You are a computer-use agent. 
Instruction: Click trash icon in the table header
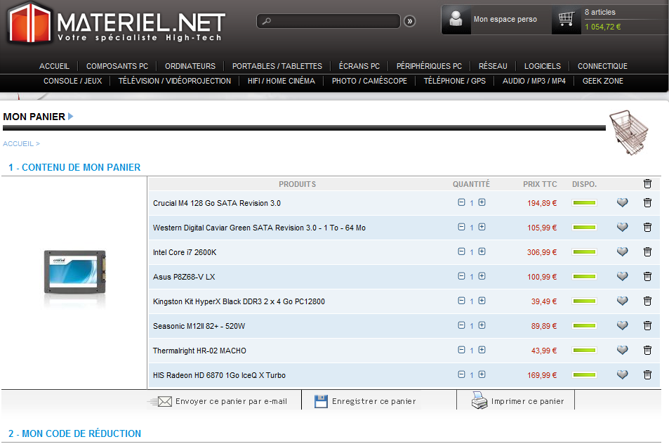coord(647,184)
